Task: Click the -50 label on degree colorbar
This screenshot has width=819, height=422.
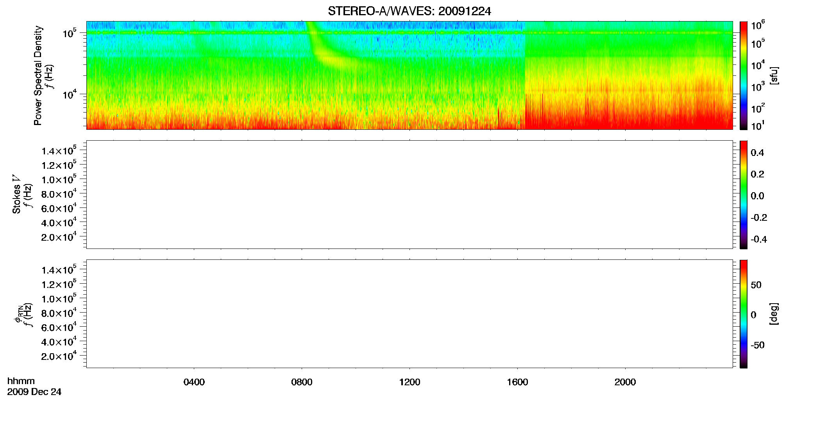Action: coord(758,345)
